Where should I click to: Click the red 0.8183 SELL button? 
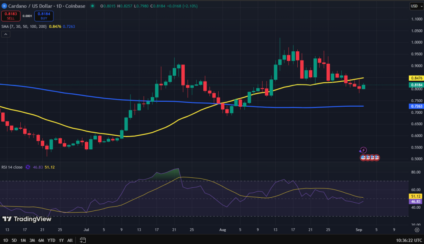click(x=11, y=16)
